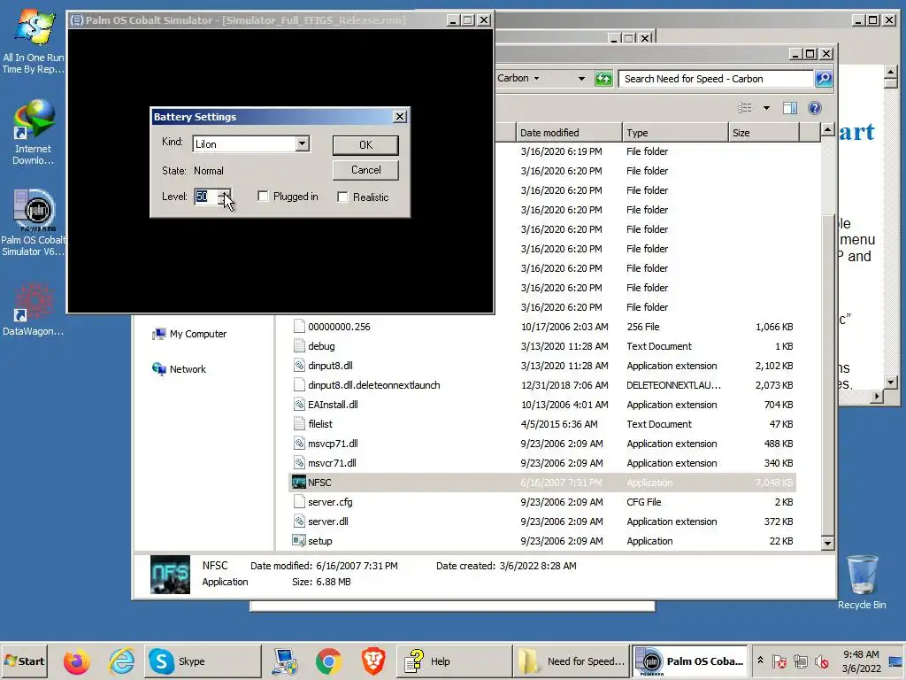906x680 pixels.
Task: Sort by Size column header
Action: click(764, 133)
